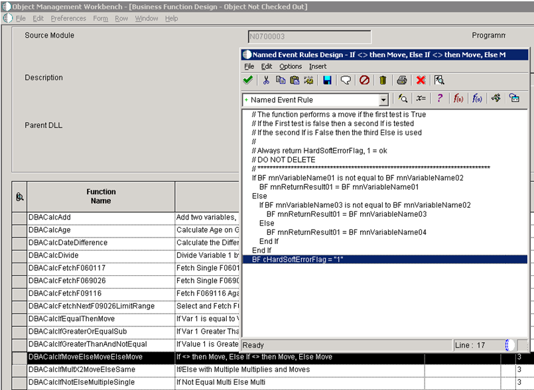Click the binoculars icon in grid header
The image size is (534, 390).
click(20, 196)
